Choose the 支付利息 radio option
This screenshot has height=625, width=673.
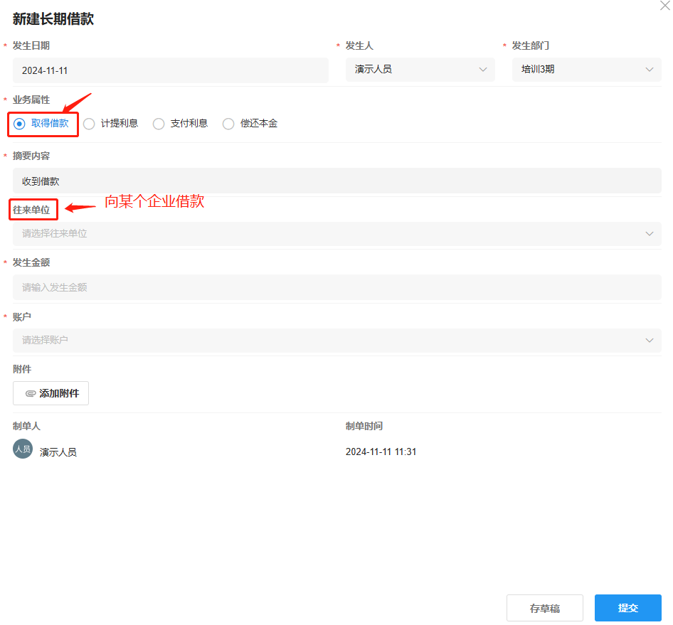click(x=159, y=124)
